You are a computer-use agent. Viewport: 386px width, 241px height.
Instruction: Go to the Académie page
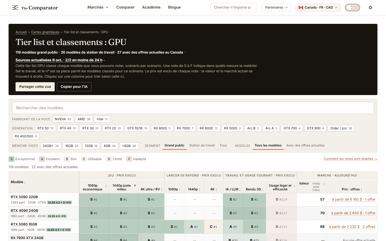click(x=151, y=7)
